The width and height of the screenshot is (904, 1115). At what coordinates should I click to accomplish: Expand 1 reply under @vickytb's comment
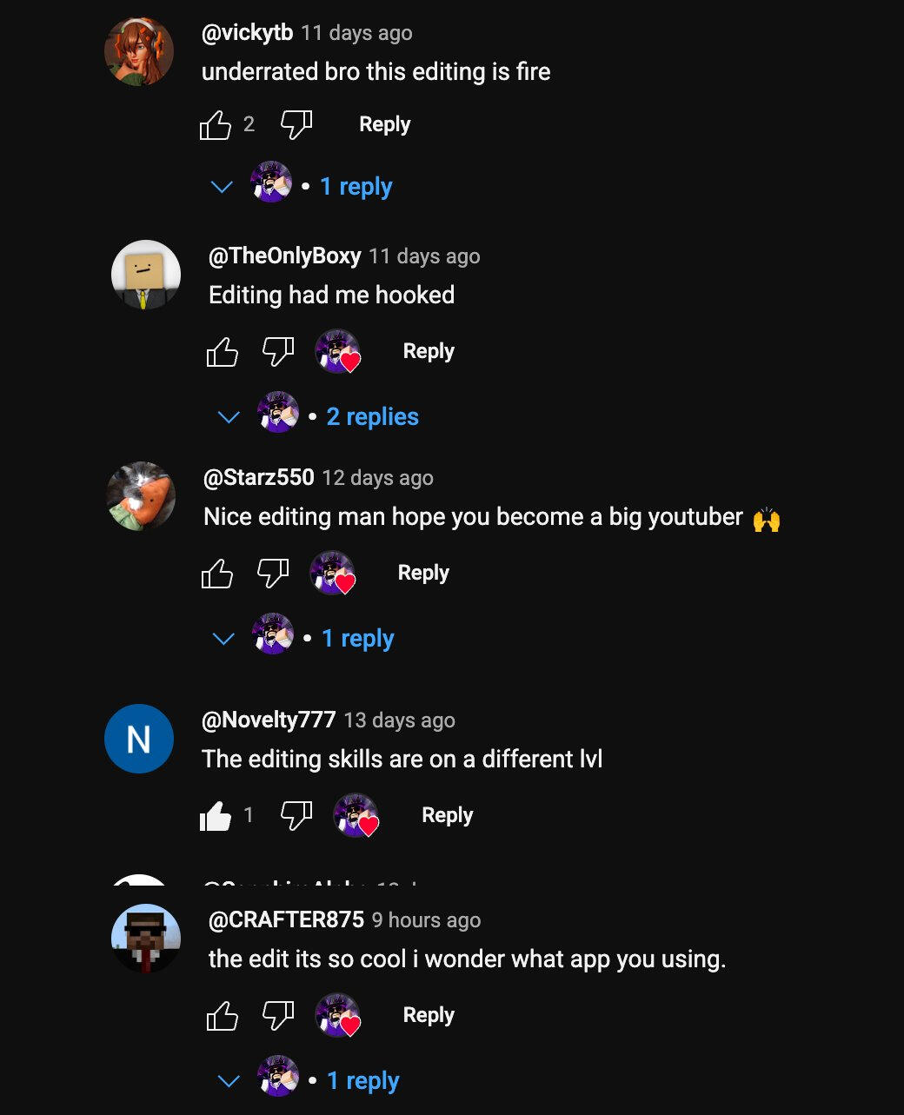pyautogui.click(x=356, y=187)
